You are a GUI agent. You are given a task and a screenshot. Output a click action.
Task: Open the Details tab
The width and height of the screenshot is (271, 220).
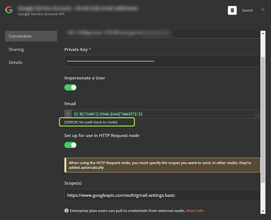[15, 62]
